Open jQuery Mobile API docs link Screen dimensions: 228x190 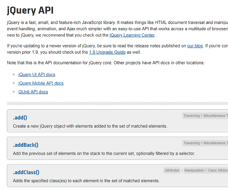(41, 83)
